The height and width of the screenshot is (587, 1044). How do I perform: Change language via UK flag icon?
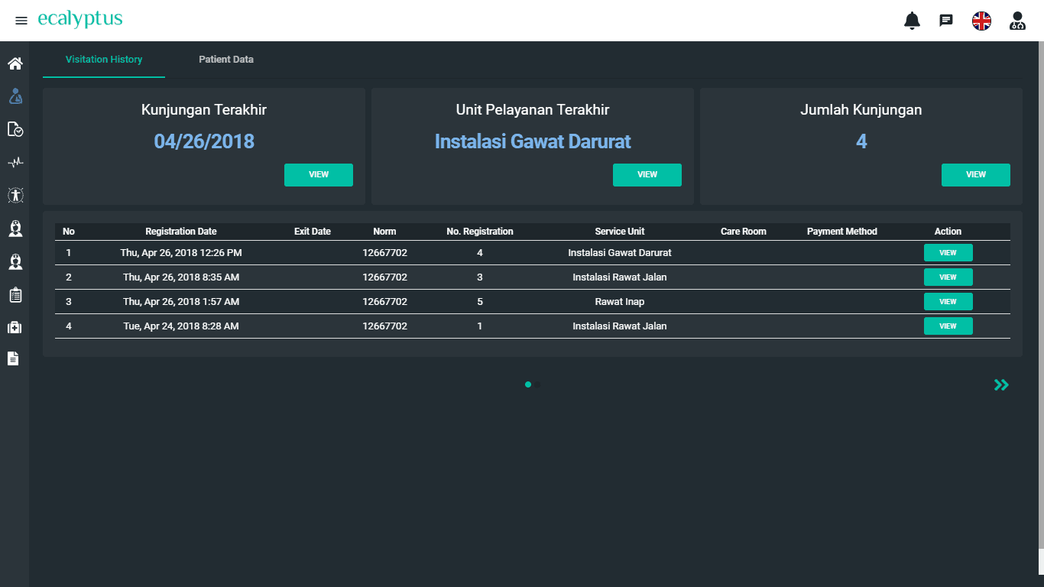pyautogui.click(x=981, y=21)
